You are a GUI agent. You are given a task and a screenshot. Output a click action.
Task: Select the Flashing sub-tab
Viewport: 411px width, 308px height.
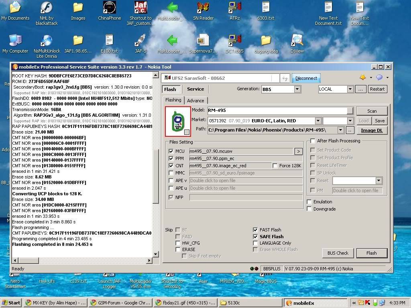coord(173,100)
